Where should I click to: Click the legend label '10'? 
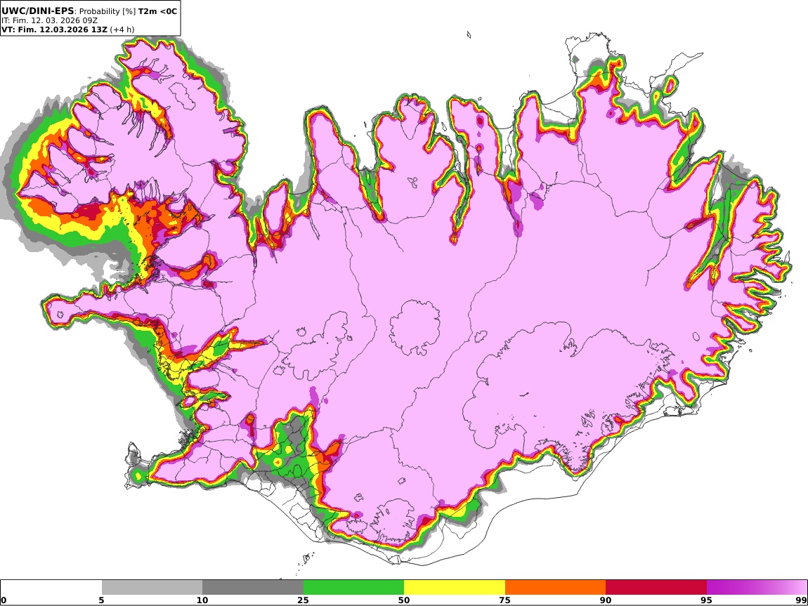(202, 600)
